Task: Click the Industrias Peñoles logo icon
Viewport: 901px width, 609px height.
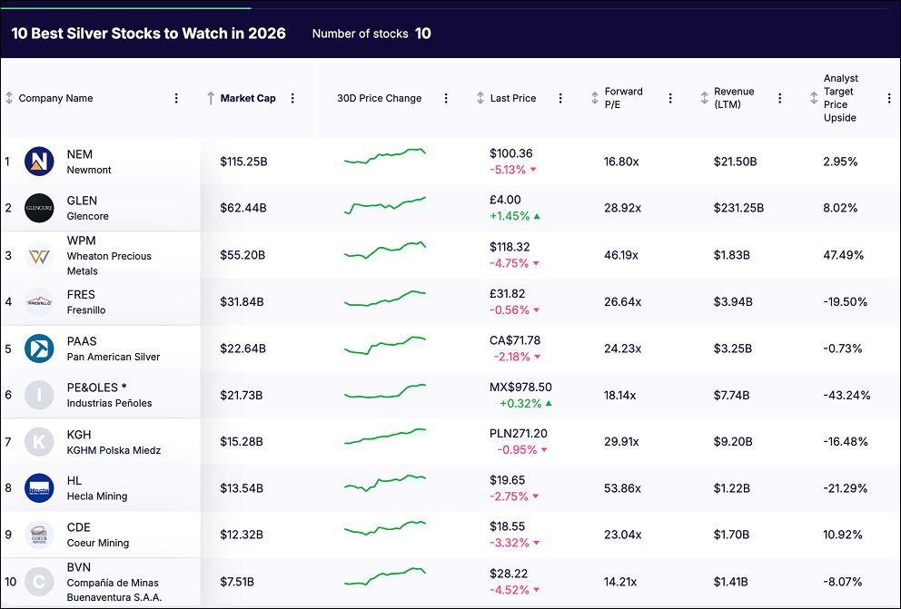Action: point(39,395)
